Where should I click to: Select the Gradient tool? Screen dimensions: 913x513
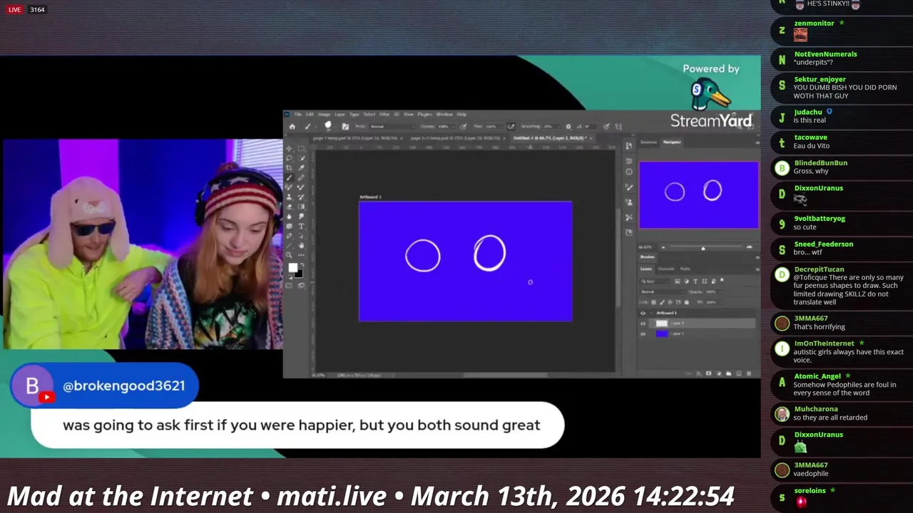point(301,207)
